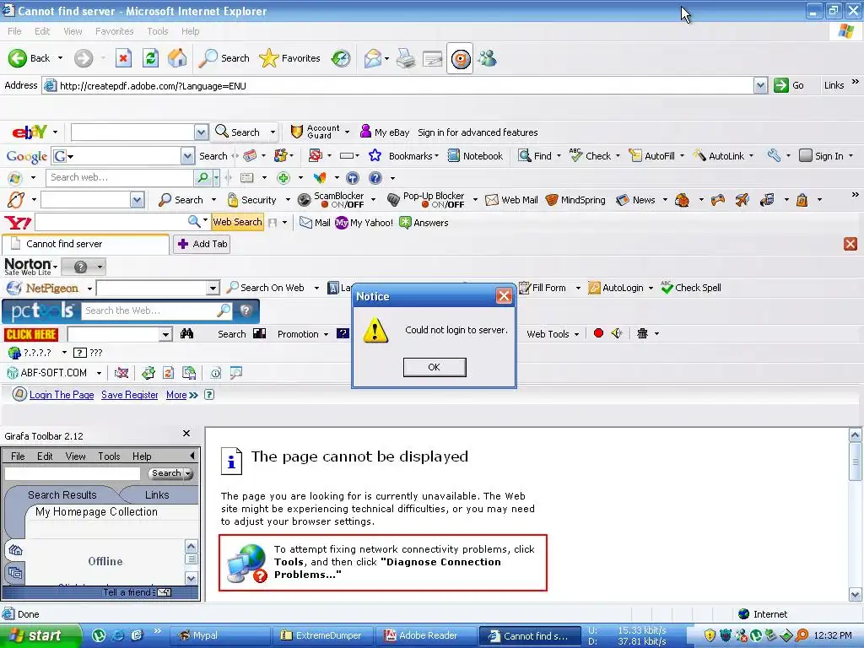Open the Mail envelope icon in IE toolbar
The image size is (864, 648).
coord(373,58)
